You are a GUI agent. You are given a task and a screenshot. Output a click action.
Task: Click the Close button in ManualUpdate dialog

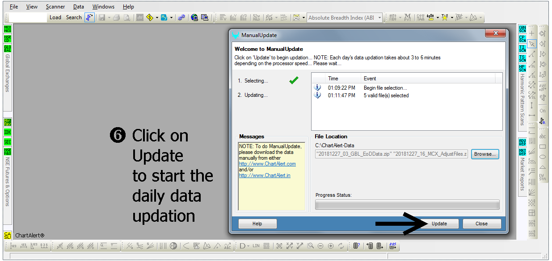click(481, 224)
